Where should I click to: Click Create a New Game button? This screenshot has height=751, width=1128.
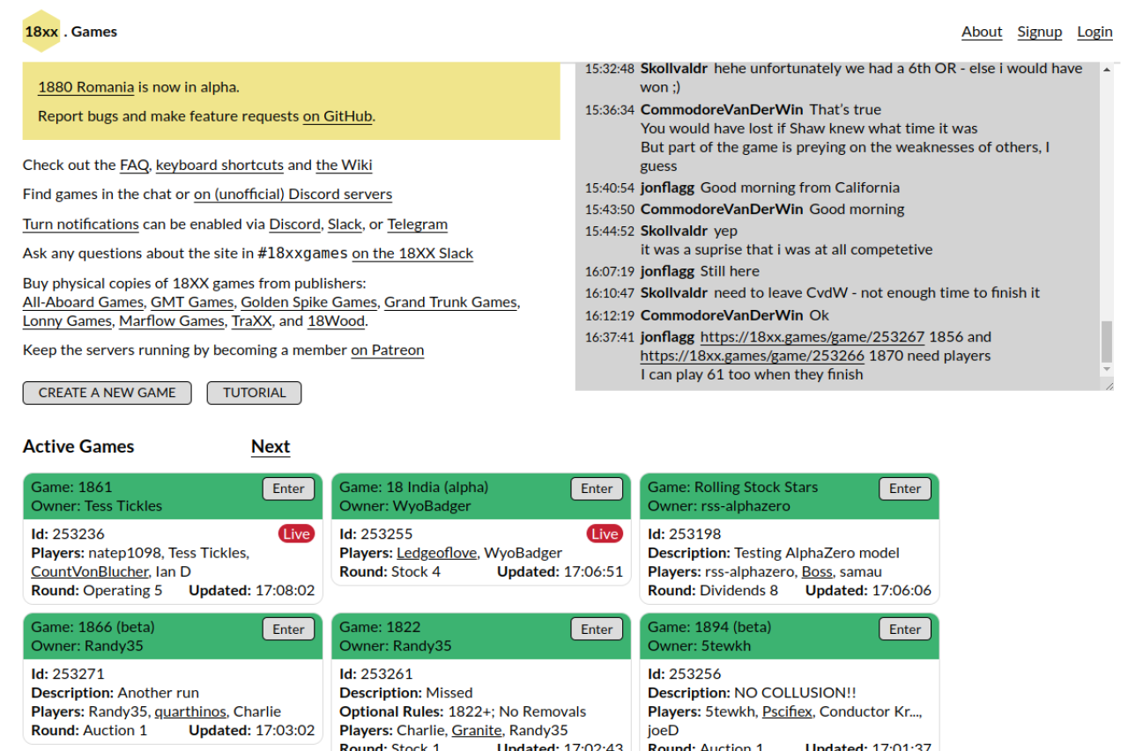108,393
